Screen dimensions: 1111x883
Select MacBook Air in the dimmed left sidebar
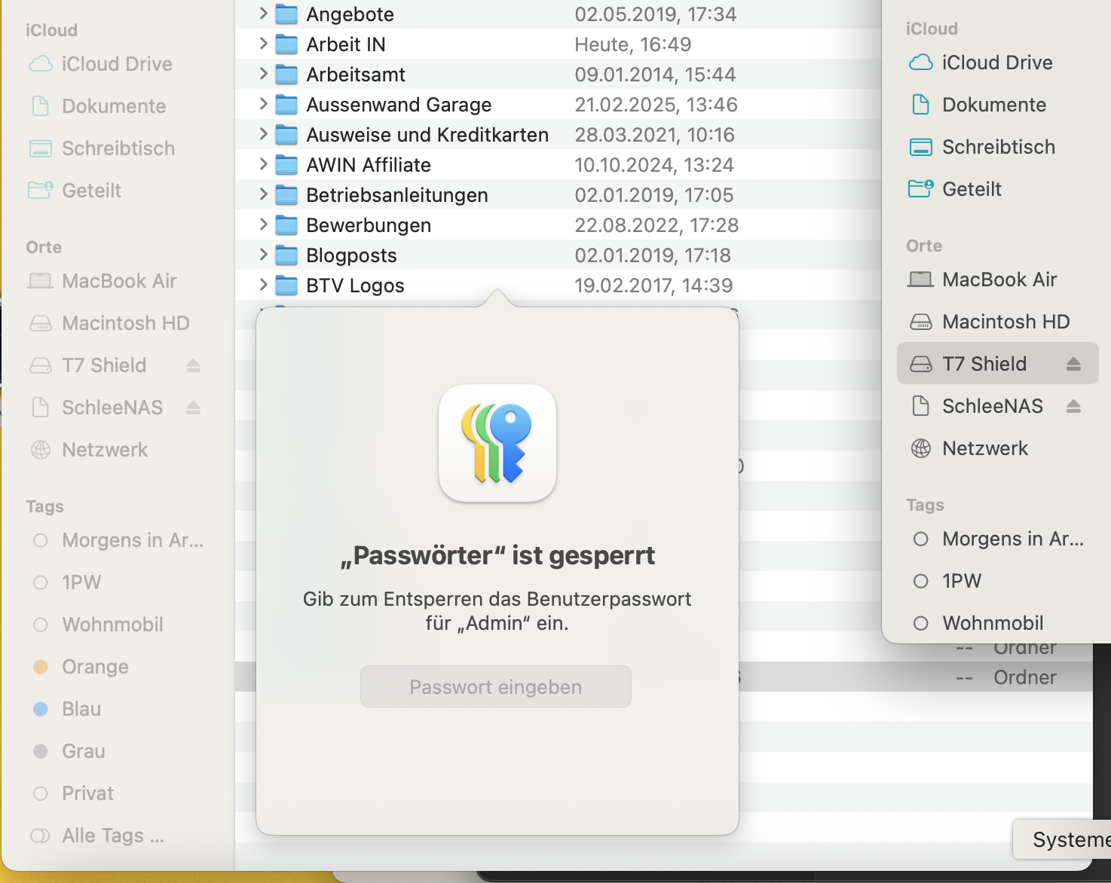103,281
